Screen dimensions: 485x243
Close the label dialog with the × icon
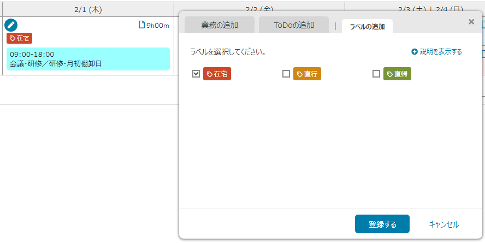tap(471, 22)
